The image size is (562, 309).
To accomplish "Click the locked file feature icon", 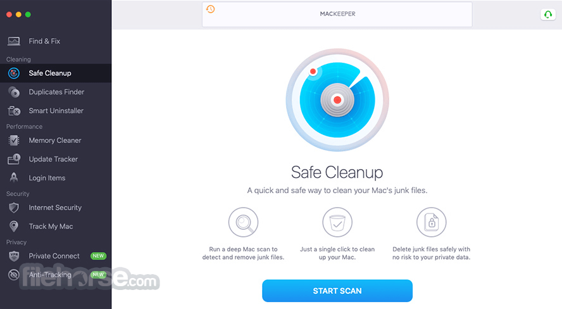I will tap(432, 222).
